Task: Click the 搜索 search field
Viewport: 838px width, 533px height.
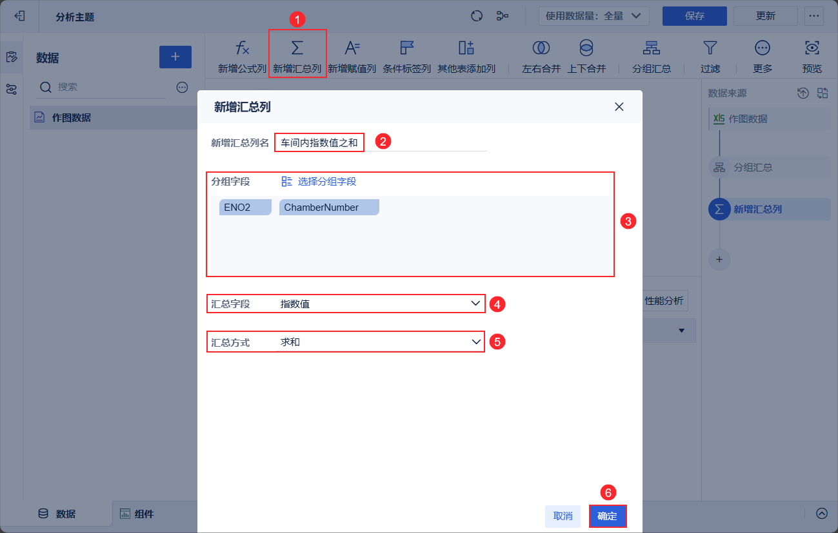Action: pos(103,87)
